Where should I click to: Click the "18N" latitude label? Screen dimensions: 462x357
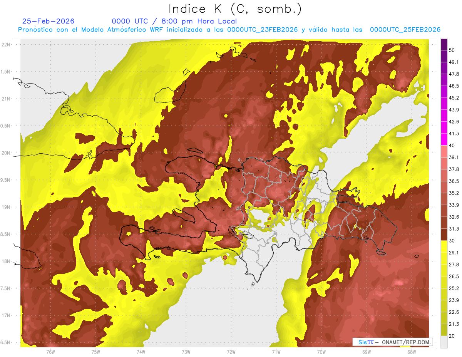point(7,261)
